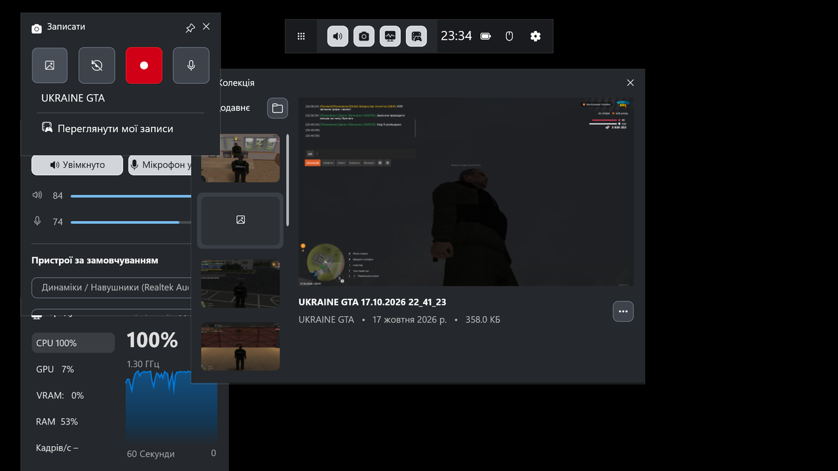
Task: Open the widget menu in the Game Bar
Action: coord(301,37)
